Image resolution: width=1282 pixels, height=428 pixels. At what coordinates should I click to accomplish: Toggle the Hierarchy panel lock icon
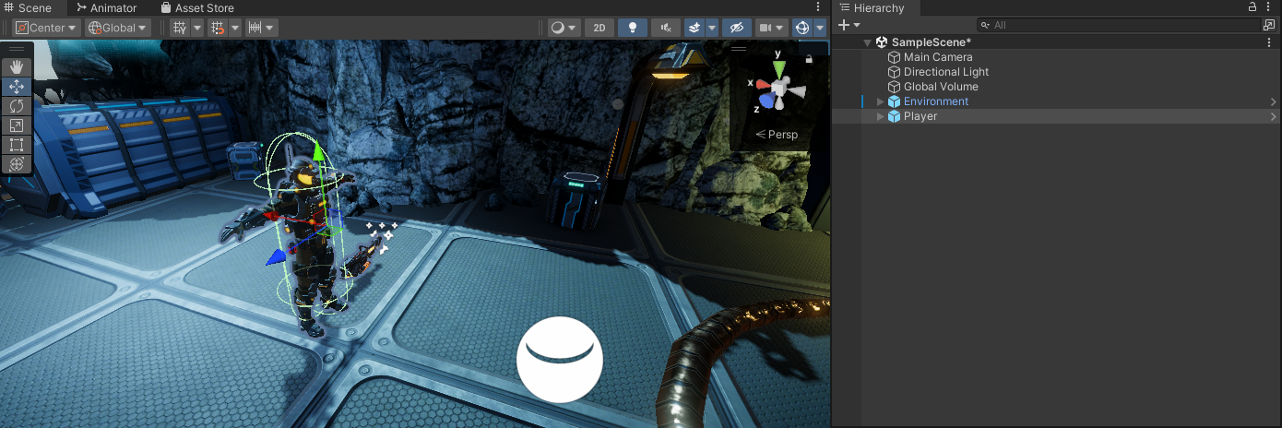click(1252, 7)
